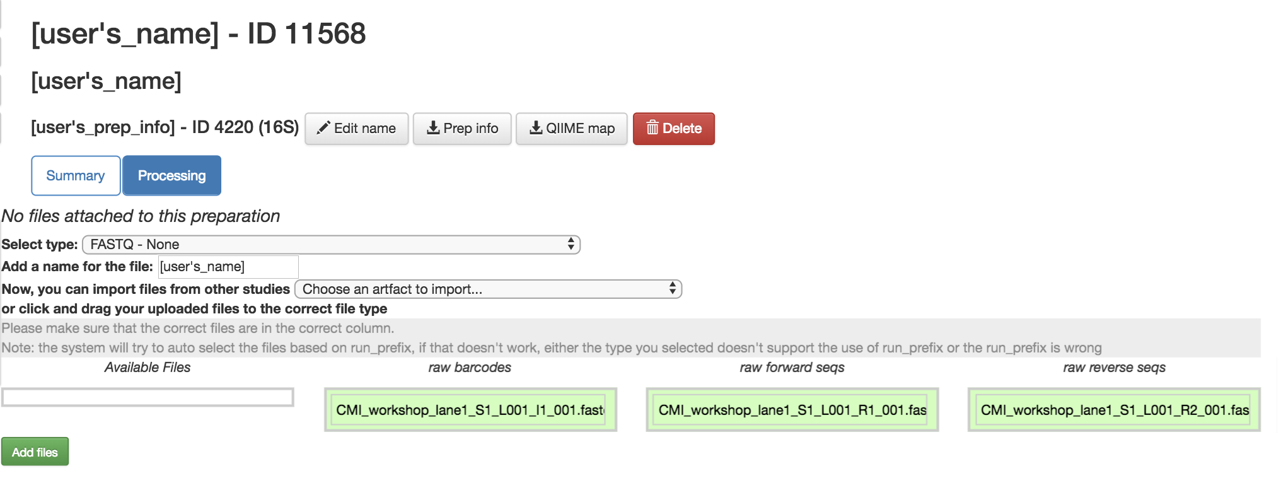
Task: Click the Edit name button label
Action: (365, 129)
